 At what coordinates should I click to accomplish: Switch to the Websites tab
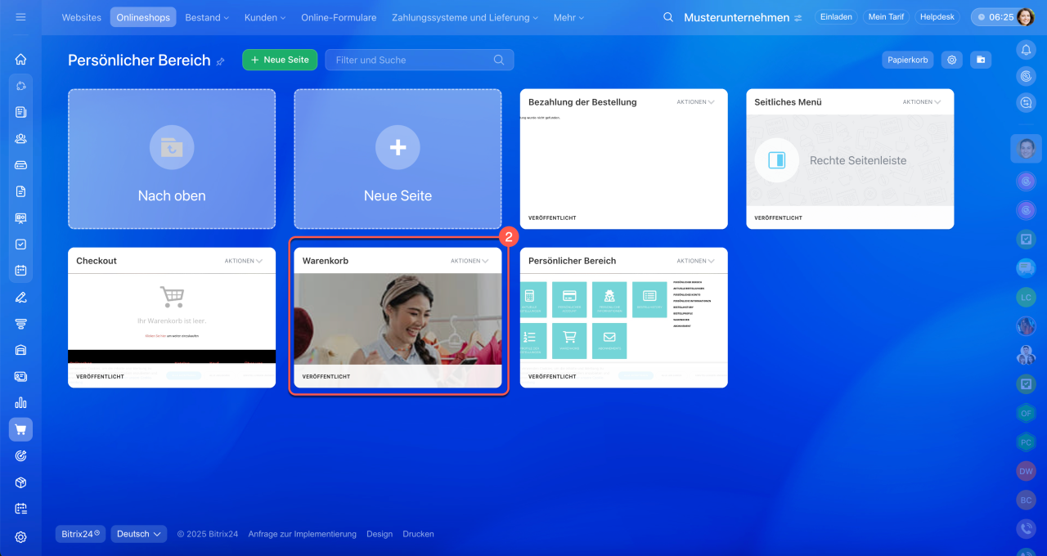tap(82, 17)
